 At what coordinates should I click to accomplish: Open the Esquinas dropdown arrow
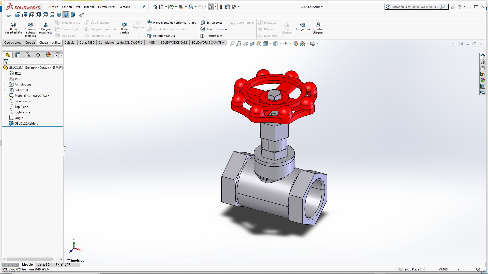(138, 36)
